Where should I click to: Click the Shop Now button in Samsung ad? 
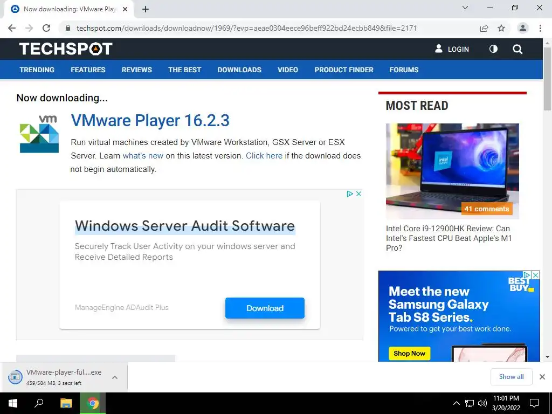(x=410, y=354)
